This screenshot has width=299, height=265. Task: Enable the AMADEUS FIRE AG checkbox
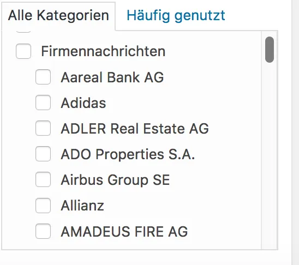pos(43,231)
